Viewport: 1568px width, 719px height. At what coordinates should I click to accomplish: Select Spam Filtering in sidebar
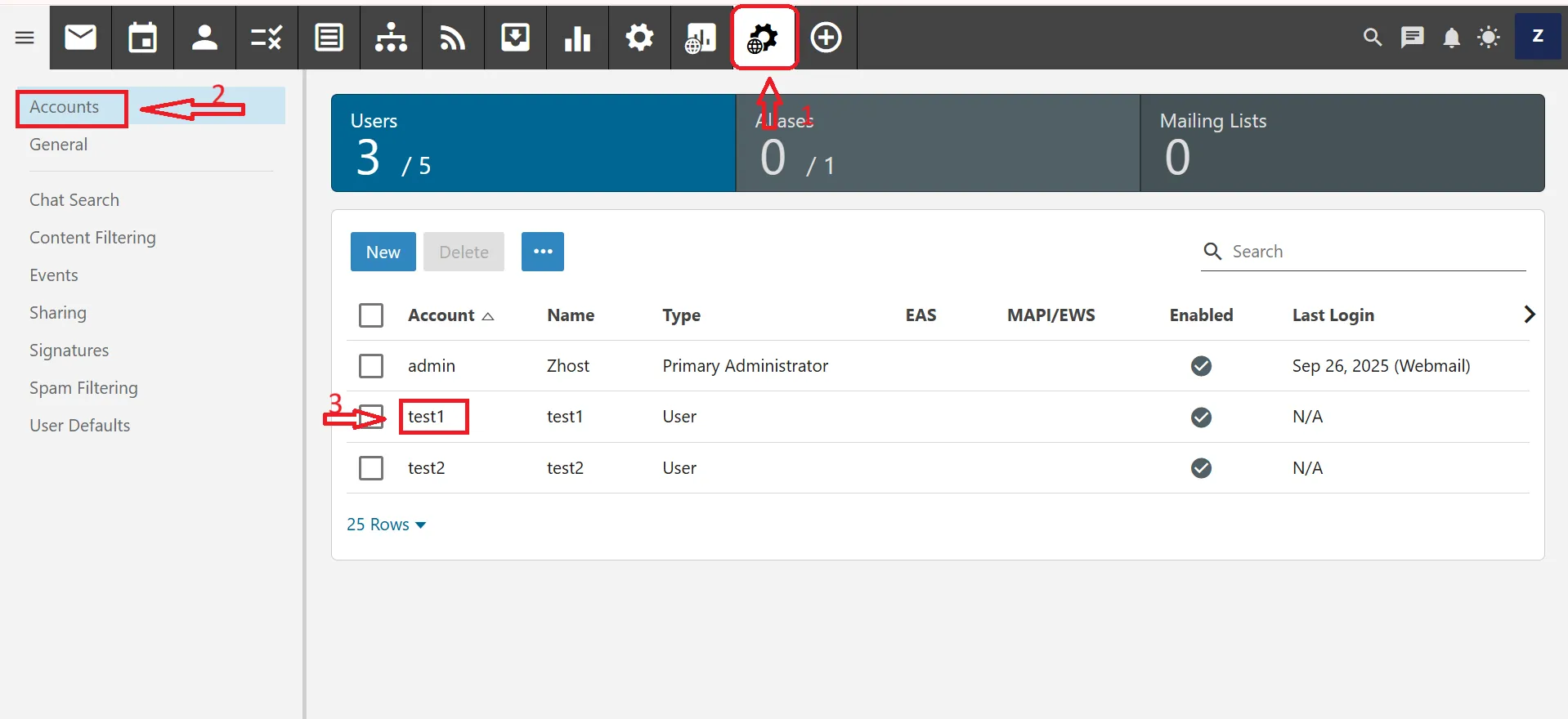83,388
